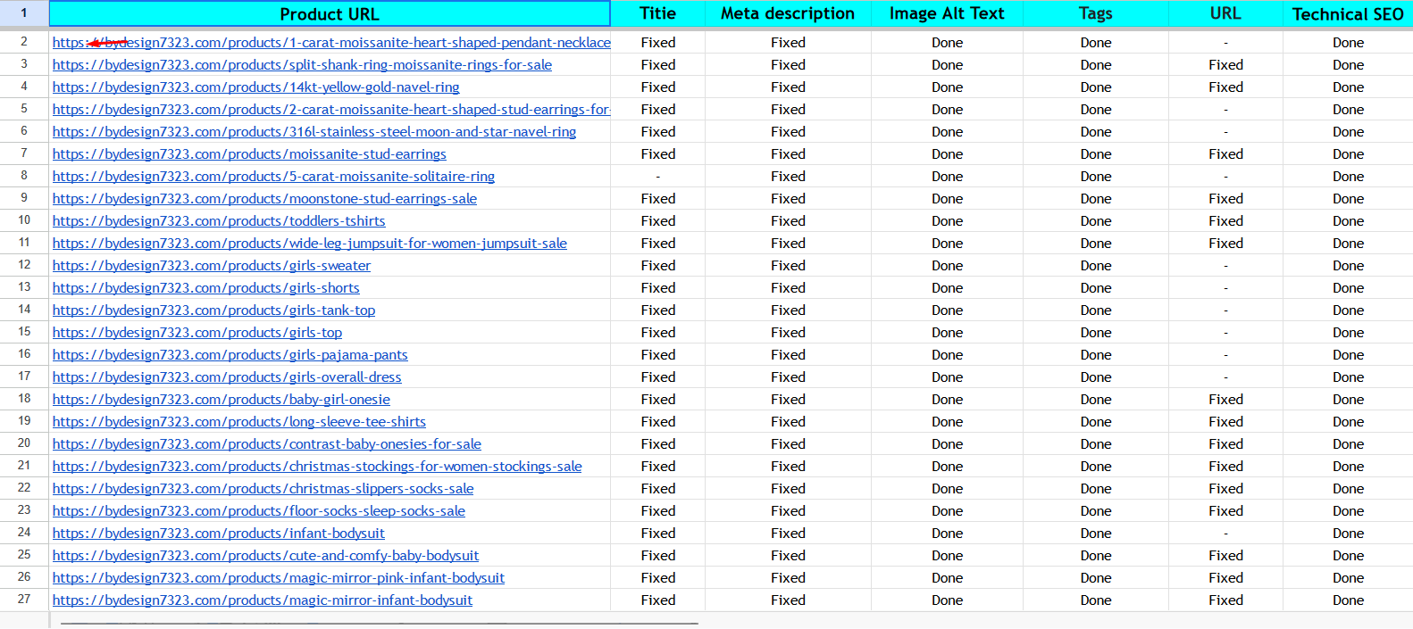
Task: Open the moonstone-stud-earrings-sale link
Action: (x=264, y=199)
